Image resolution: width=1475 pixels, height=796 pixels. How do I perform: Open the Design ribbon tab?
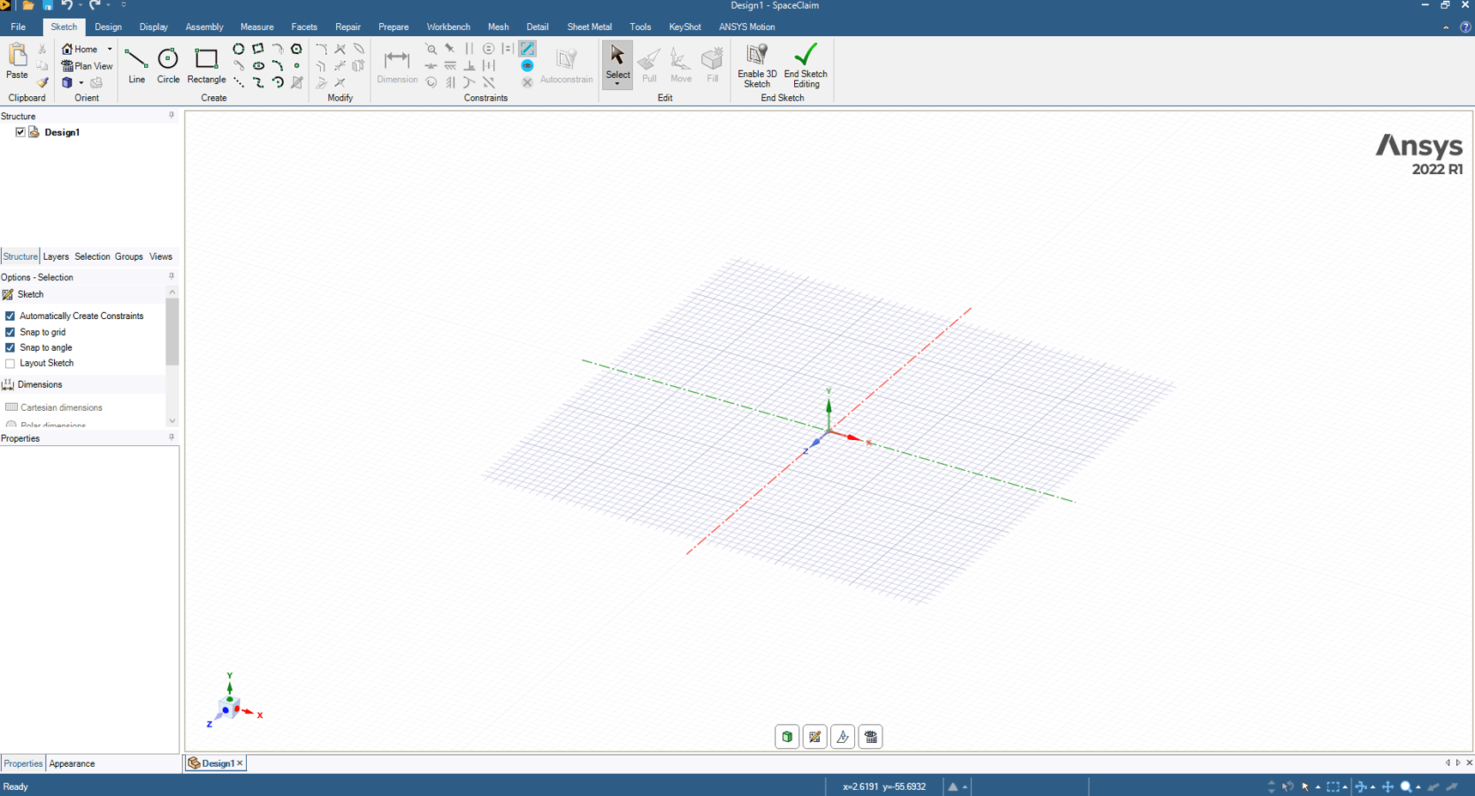pyautogui.click(x=108, y=27)
